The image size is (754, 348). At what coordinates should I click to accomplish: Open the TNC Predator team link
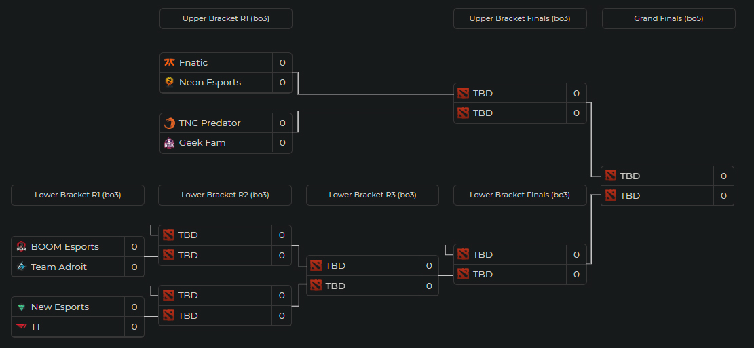[x=210, y=123]
